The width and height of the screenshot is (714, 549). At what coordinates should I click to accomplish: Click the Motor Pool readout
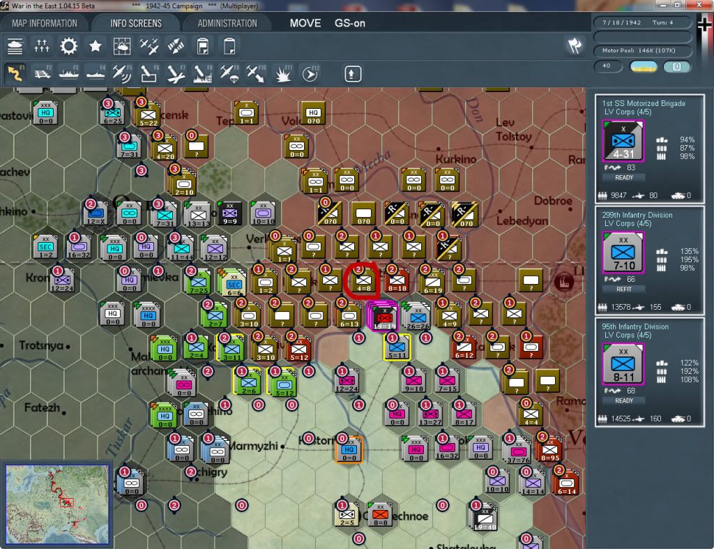[642, 50]
